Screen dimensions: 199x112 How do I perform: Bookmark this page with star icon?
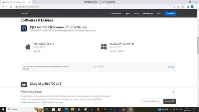183,7
